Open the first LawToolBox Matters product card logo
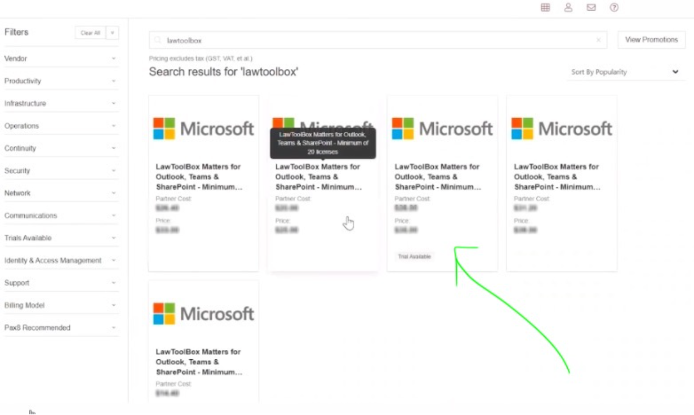The width and height of the screenshot is (694, 415). point(203,128)
